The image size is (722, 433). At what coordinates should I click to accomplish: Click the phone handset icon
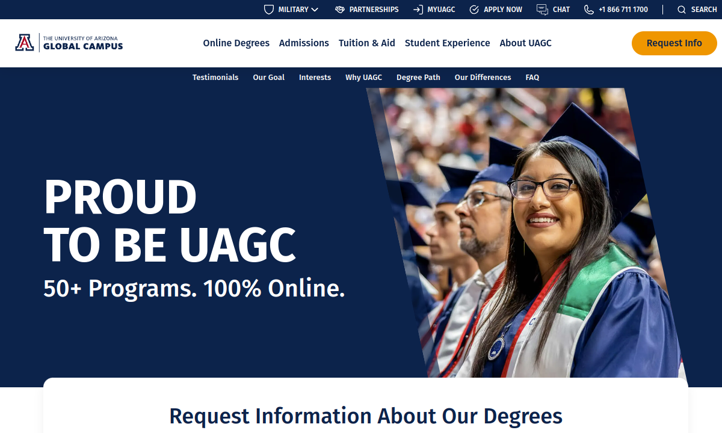pos(589,10)
